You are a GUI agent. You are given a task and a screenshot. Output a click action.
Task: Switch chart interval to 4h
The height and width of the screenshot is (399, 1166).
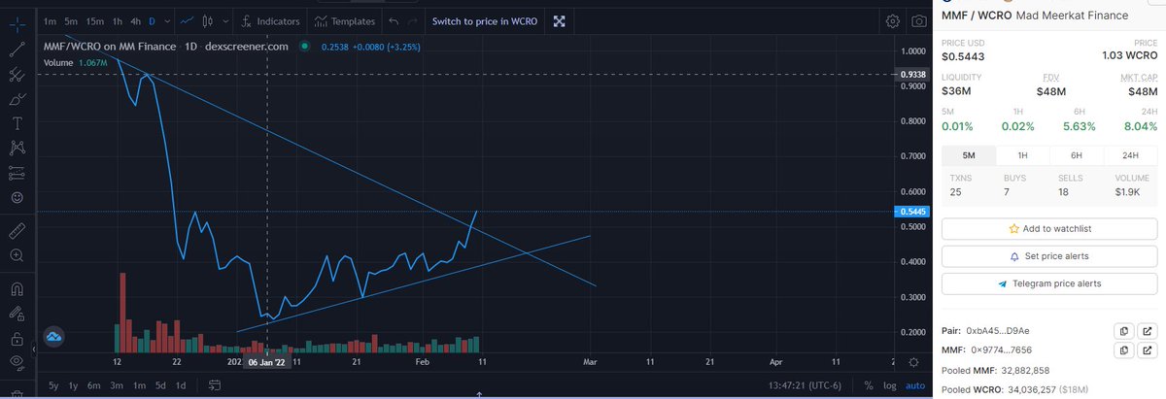[136, 20]
